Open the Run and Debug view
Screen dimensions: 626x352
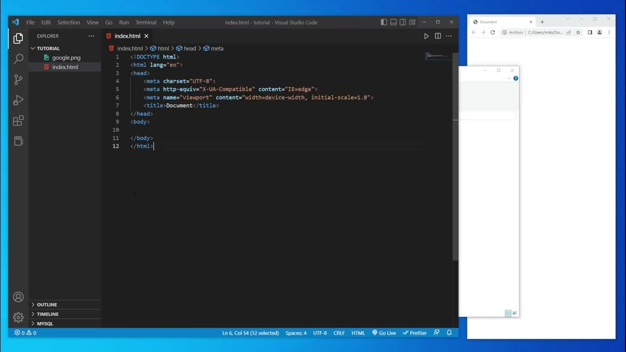tap(18, 100)
